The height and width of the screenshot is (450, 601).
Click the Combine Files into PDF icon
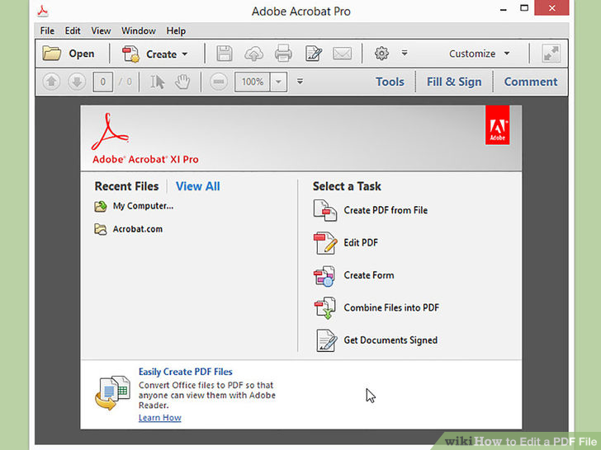click(x=325, y=308)
